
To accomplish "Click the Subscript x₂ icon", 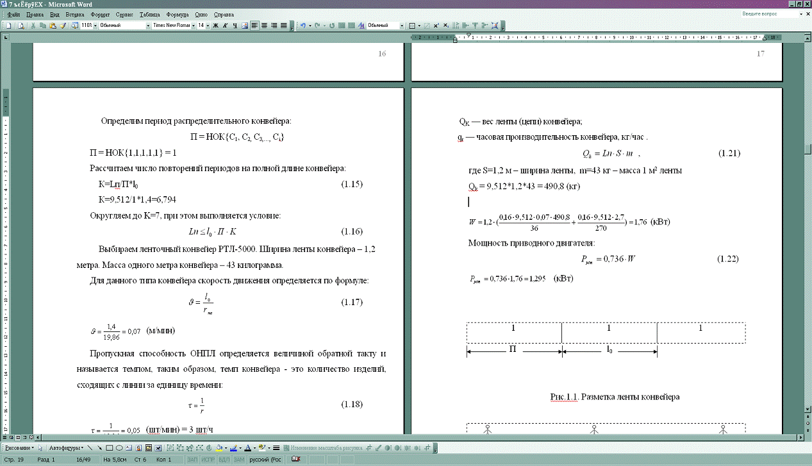I will tap(445, 26).
